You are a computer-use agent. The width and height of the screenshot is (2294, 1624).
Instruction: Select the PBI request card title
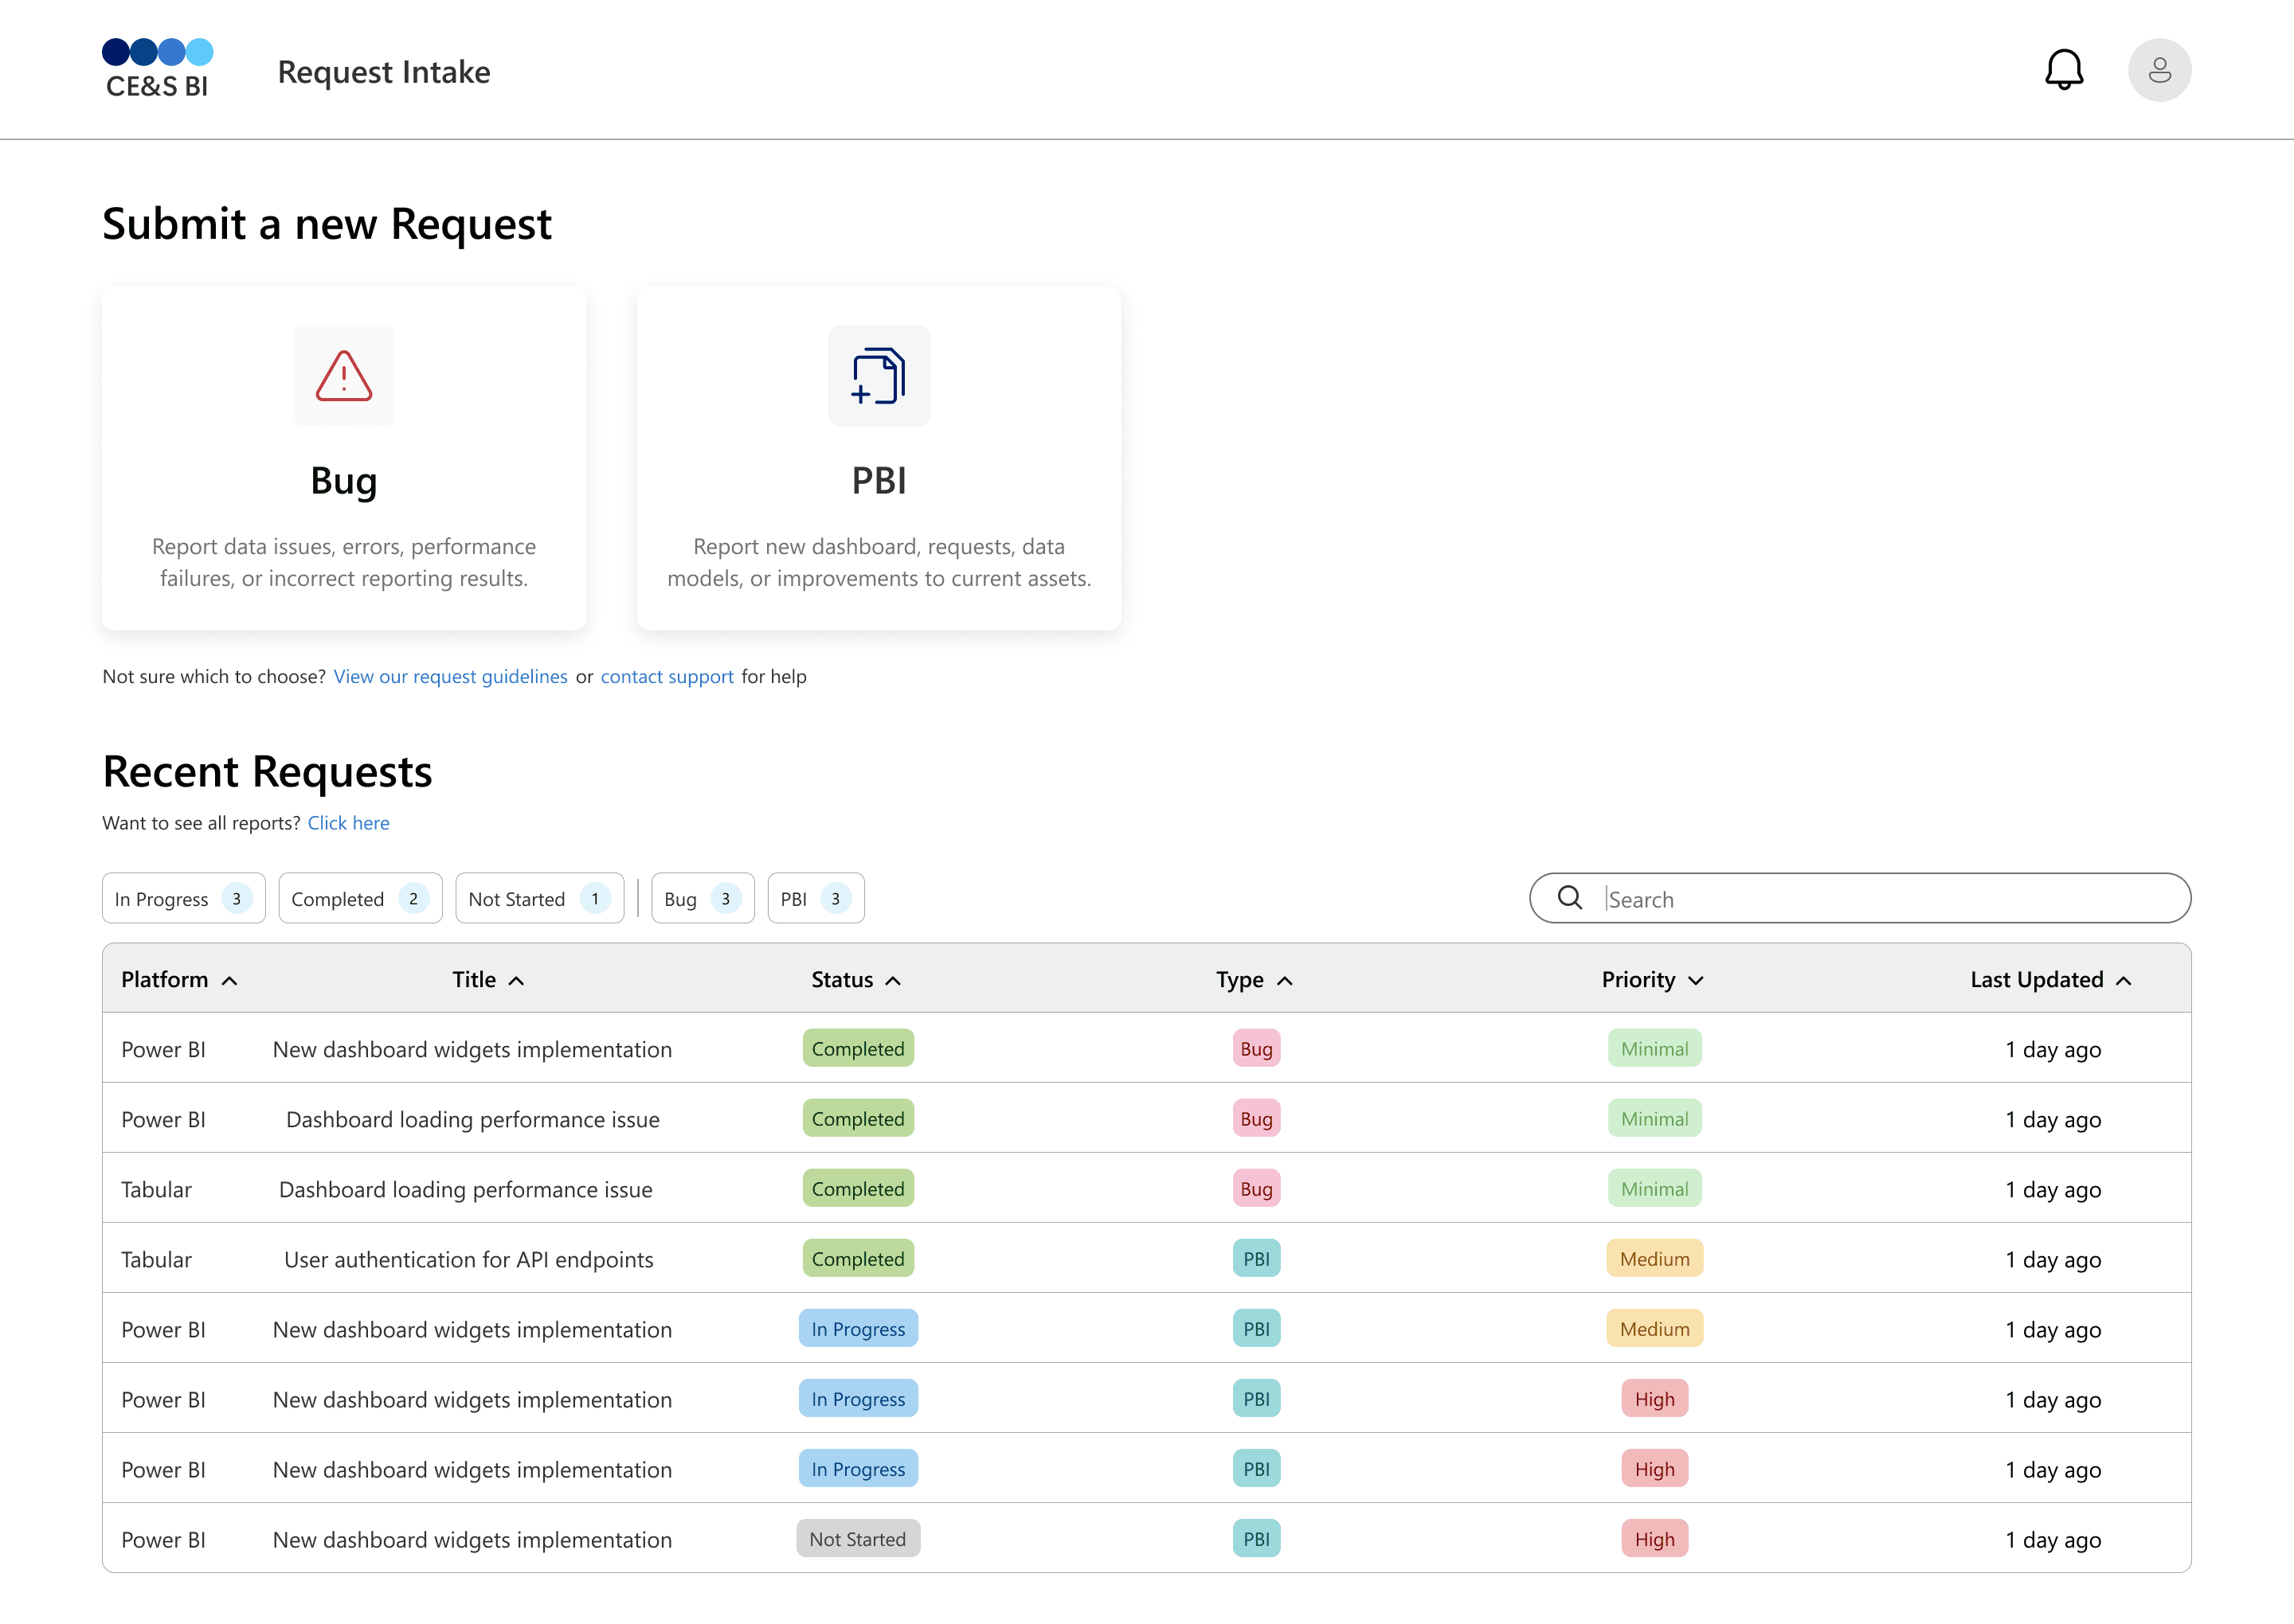879,481
